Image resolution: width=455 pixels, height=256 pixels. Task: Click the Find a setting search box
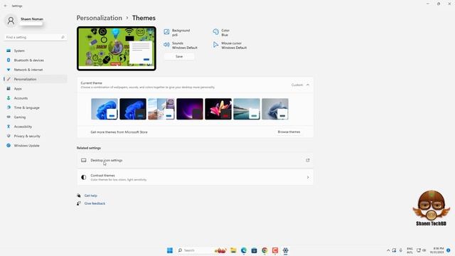pos(36,37)
